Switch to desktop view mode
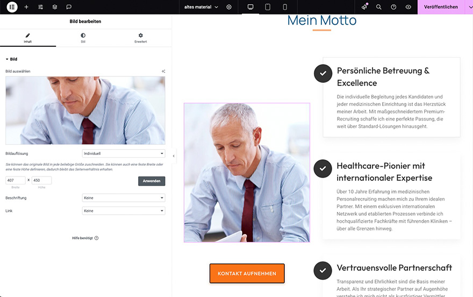The image size is (473, 297). tap(250, 7)
